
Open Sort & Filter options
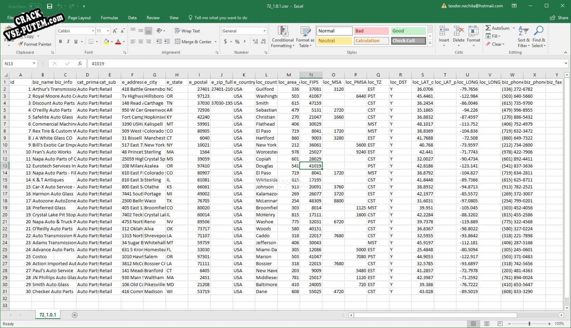pos(523,36)
